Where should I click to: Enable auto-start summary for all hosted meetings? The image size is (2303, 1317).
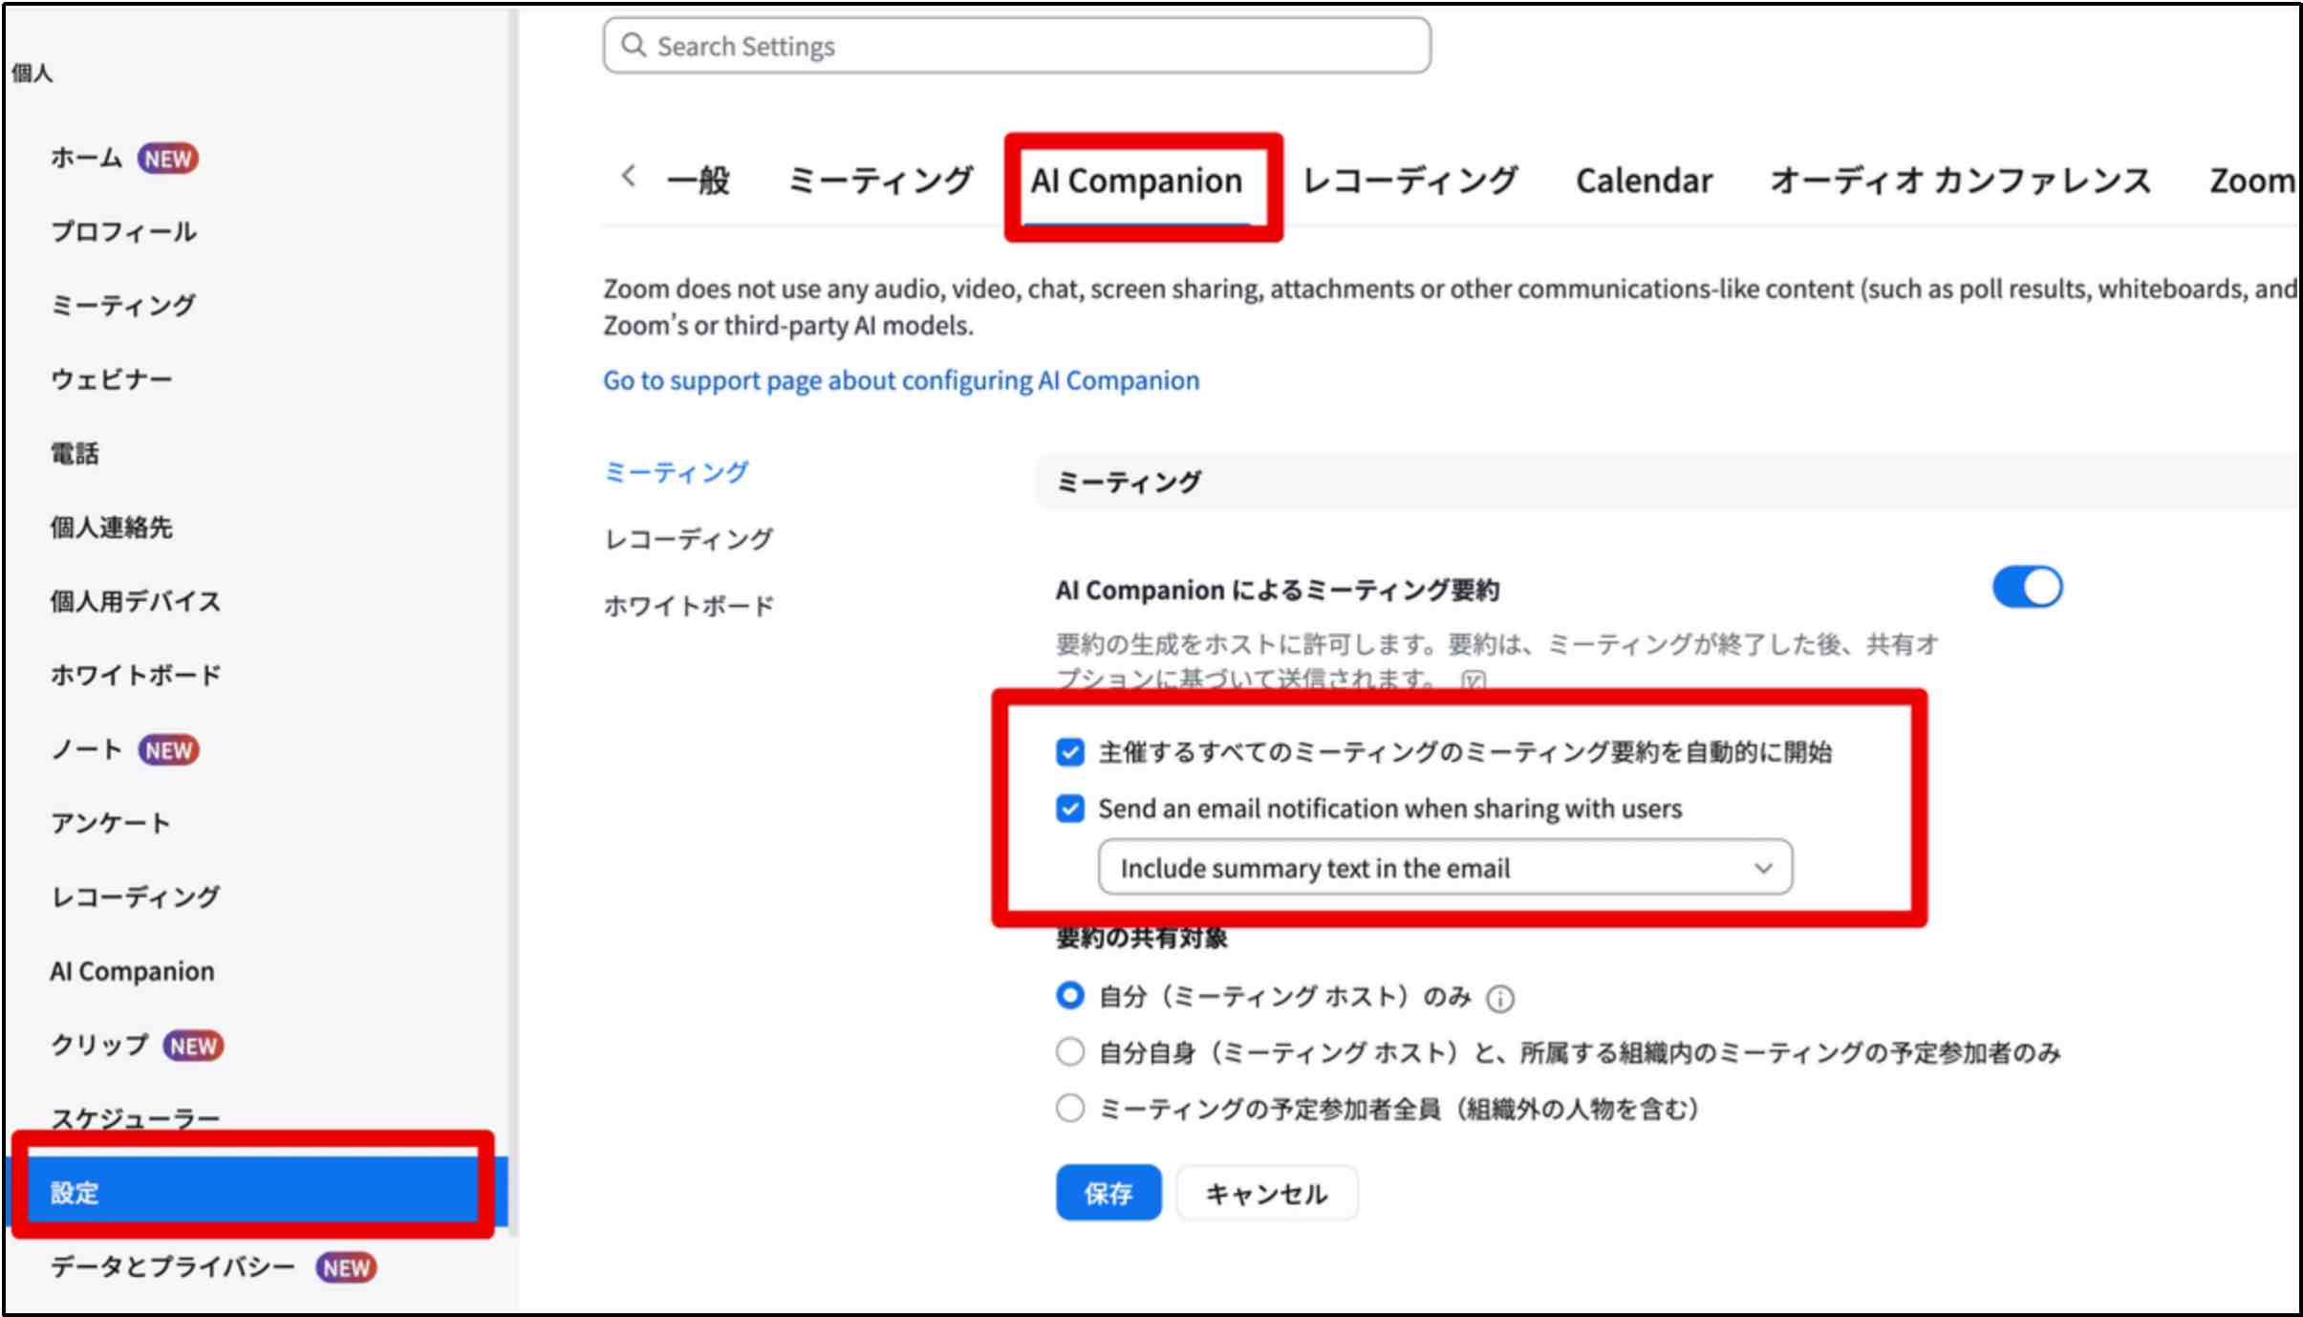click(x=1067, y=751)
